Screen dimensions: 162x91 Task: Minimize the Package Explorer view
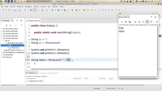[17, 20]
